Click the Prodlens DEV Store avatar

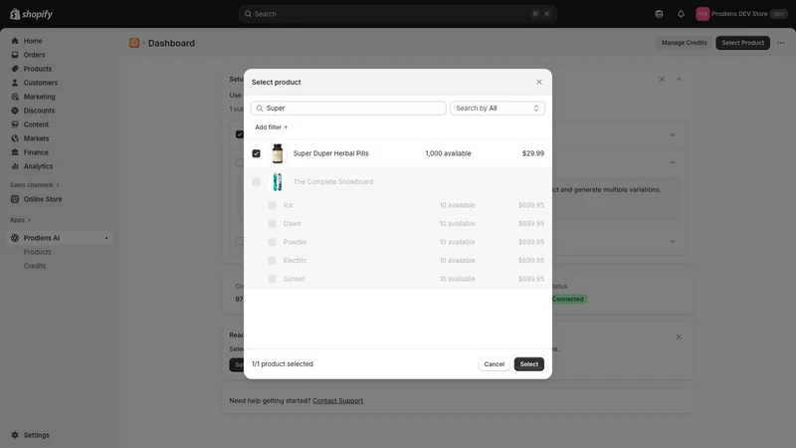point(702,14)
